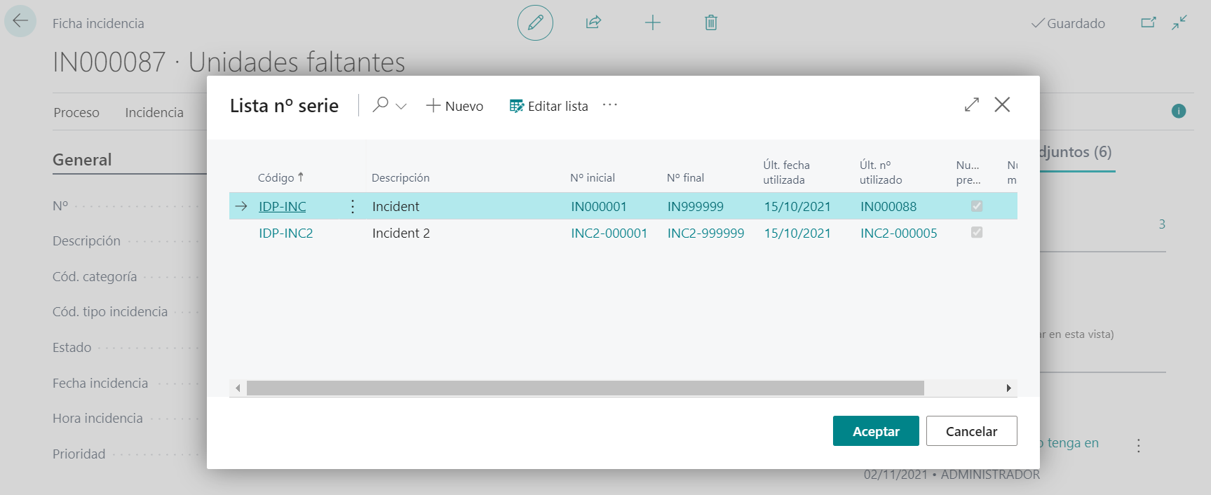The image size is (1211, 495).
Task: Open the Incidencia menu
Action: click(x=154, y=113)
